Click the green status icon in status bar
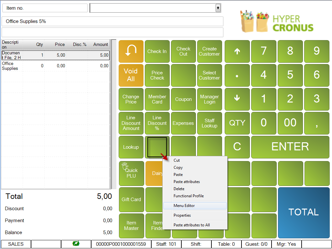 pos(76,244)
